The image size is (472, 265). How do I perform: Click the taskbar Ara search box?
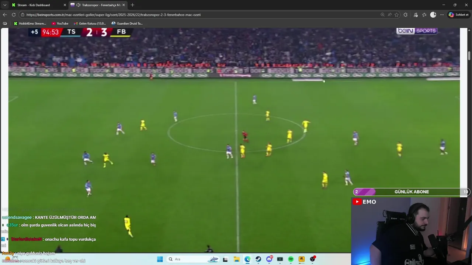(x=193, y=259)
